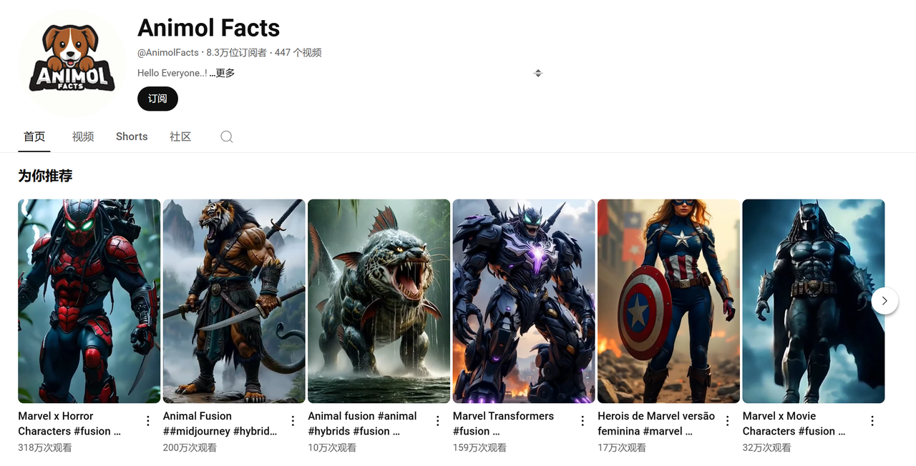Open options menu for Marvel x Horror video
Image resolution: width=916 pixels, height=466 pixels.
point(148,421)
